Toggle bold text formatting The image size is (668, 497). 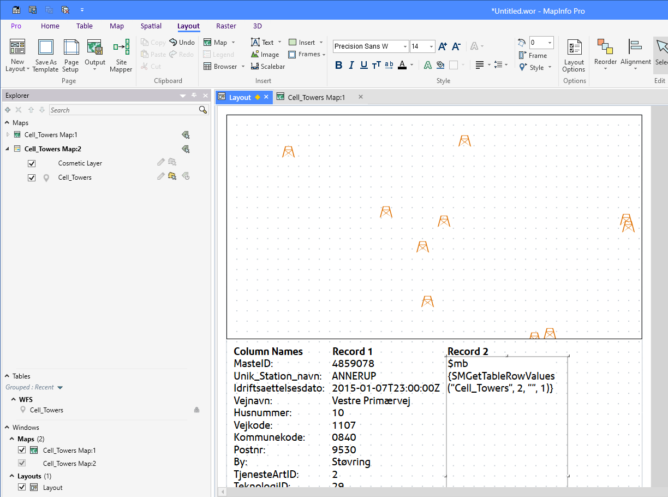[338, 64]
